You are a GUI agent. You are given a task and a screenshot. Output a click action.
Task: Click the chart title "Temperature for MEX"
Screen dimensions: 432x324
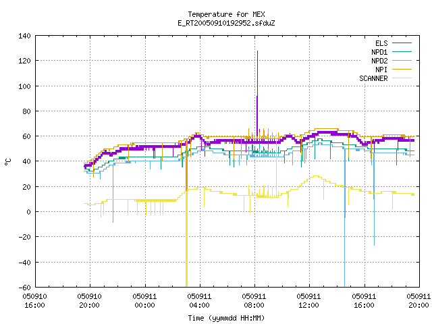pyautogui.click(x=226, y=14)
